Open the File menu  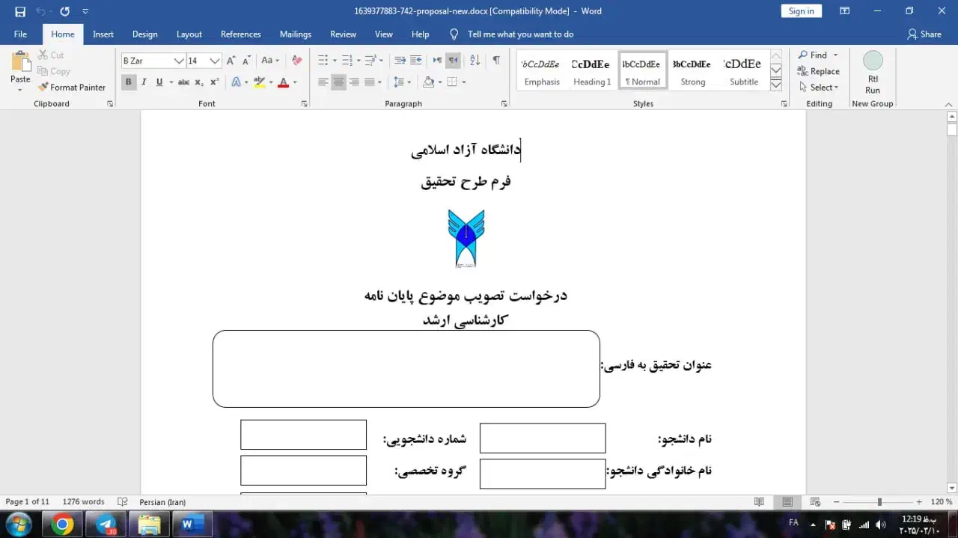[x=20, y=34]
